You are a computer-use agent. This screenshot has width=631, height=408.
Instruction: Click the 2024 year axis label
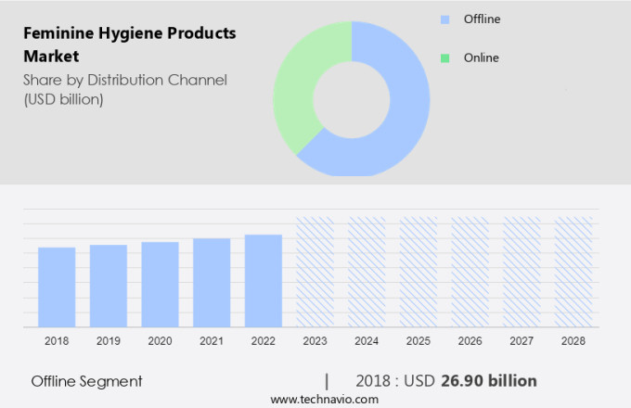[367, 341]
